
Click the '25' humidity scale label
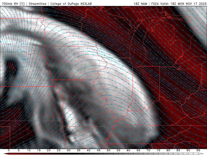click(x=59, y=150)
